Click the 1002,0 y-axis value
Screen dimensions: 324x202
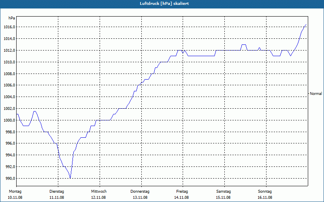pos(9,109)
